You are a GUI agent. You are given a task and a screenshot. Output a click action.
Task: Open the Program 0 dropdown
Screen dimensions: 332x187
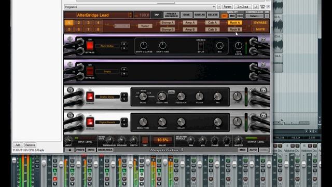[140, 7]
